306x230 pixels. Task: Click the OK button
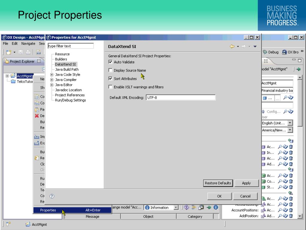[x=219, y=196]
